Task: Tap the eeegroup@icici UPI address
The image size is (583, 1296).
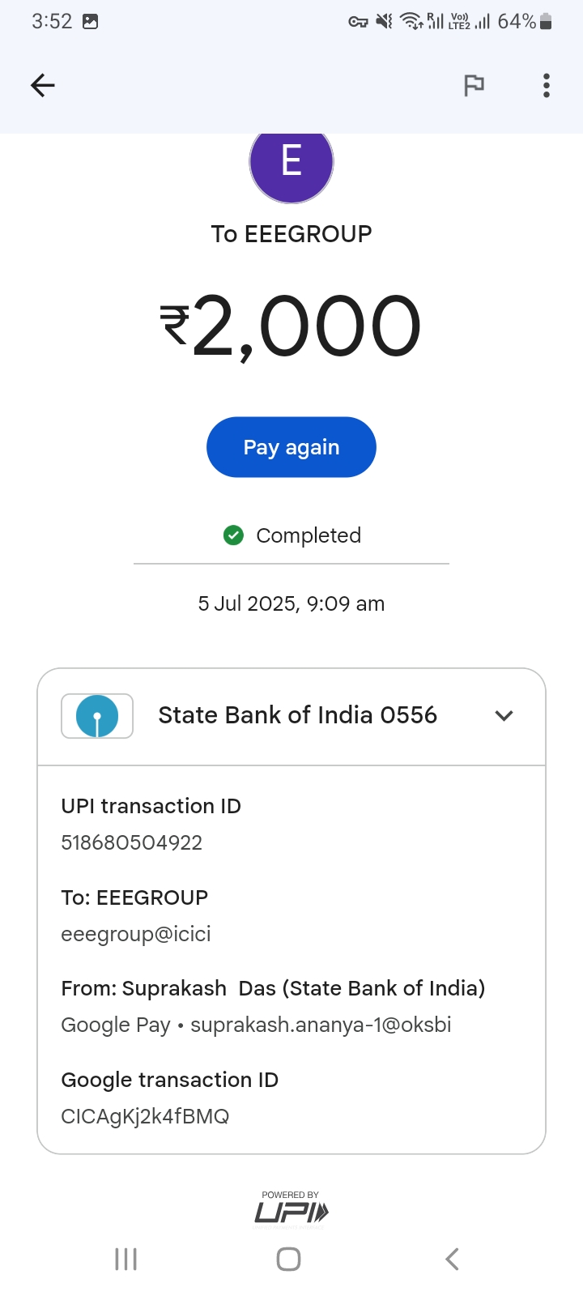Action: [x=136, y=934]
